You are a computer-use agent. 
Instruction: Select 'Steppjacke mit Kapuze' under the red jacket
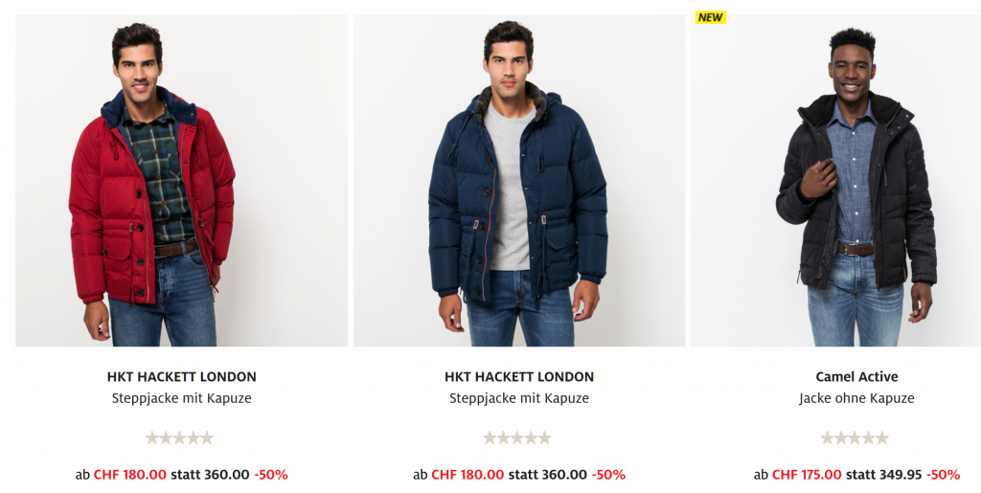tap(181, 398)
